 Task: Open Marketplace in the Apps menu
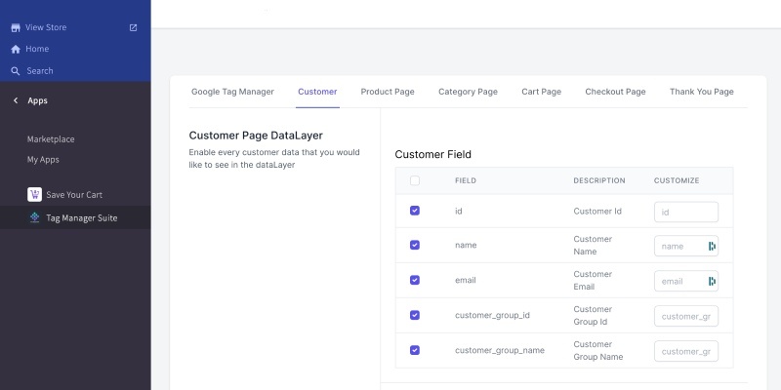[x=51, y=139]
